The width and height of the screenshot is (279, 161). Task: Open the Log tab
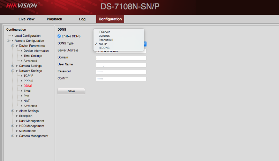pyautogui.click(x=82, y=19)
